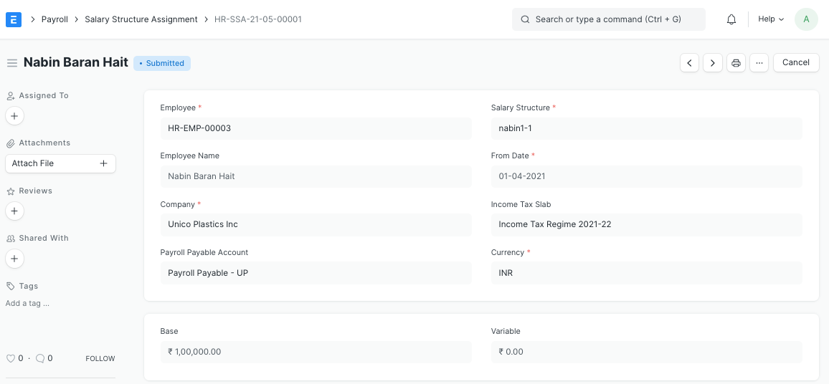Open comments count bubble icon
Viewport: 829px width, 384px height.
(40, 358)
